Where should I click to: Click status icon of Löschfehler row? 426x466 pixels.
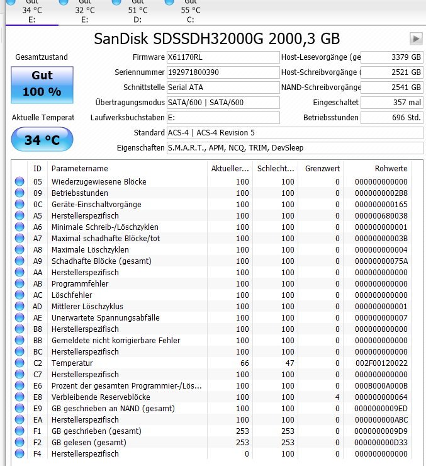pos(20,295)
